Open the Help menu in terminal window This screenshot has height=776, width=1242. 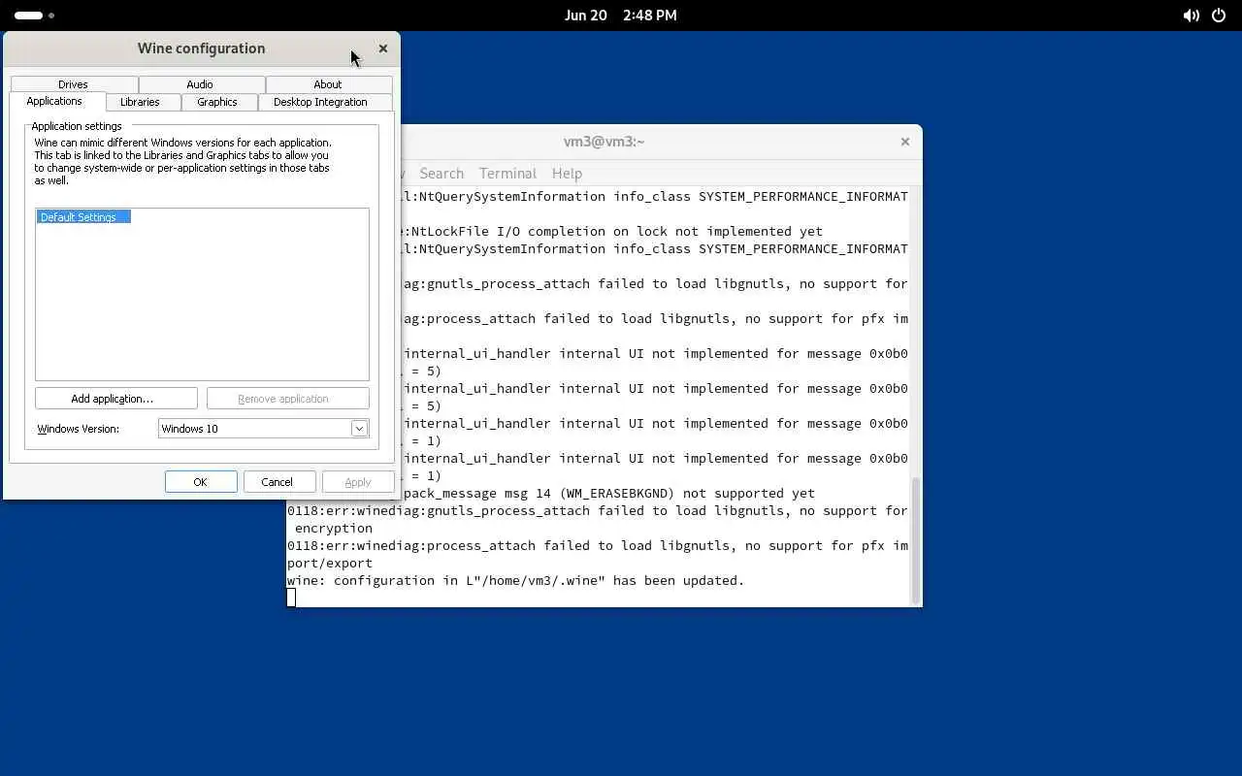pos(567,174)
